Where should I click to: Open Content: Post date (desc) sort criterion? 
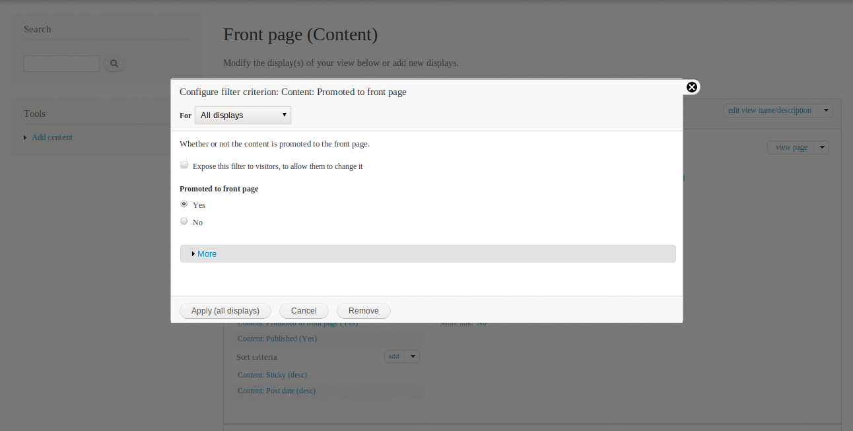[x=277, y=391]
